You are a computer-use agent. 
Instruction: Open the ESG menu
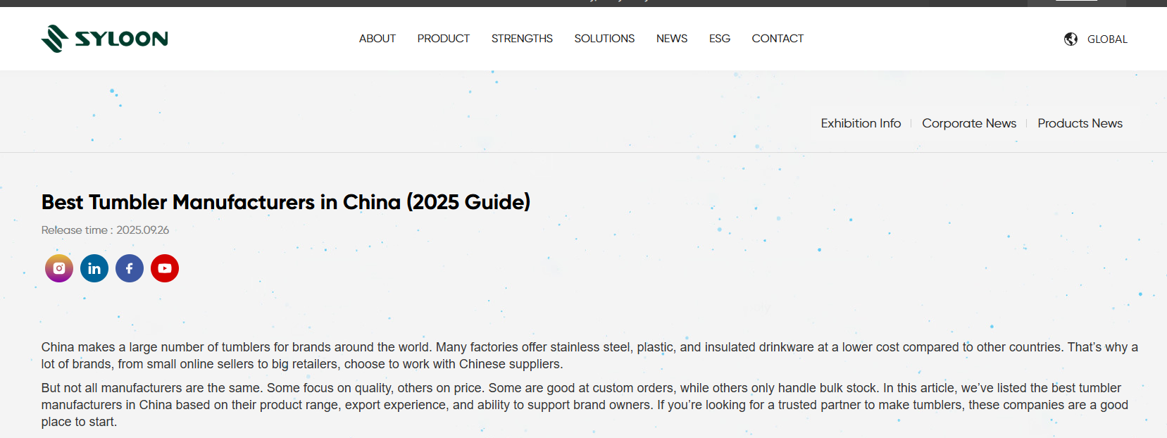(x=720, y=39)
